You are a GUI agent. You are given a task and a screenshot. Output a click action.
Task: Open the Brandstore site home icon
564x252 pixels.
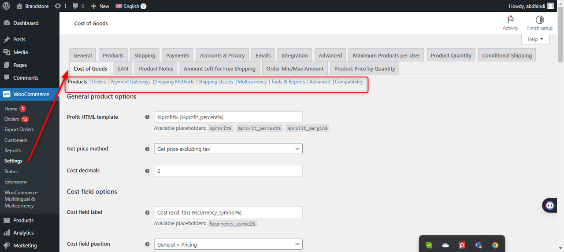tap(19, 6)
